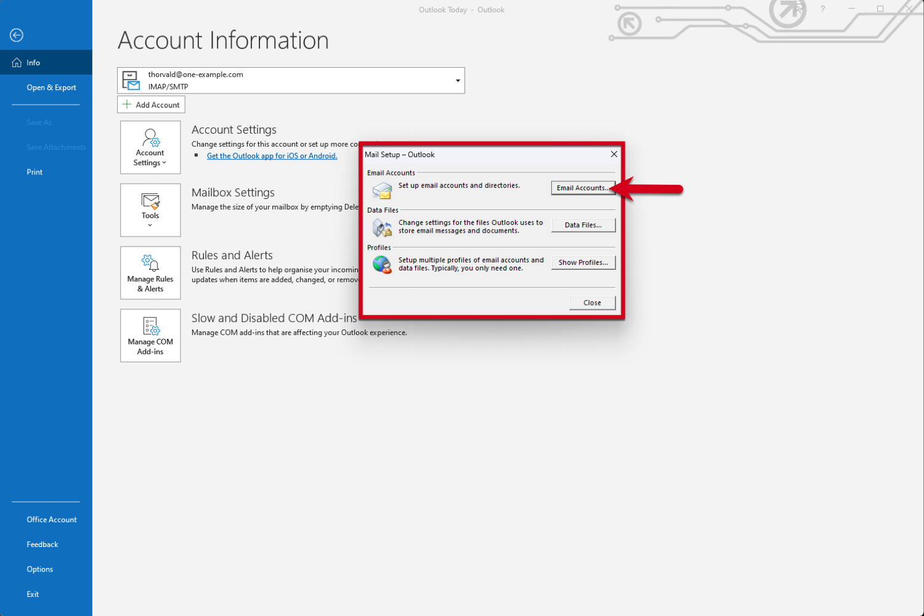Click the account mailbox icon beside the email address
Viewport: 924px width, 616px height.
coord(131,80)
